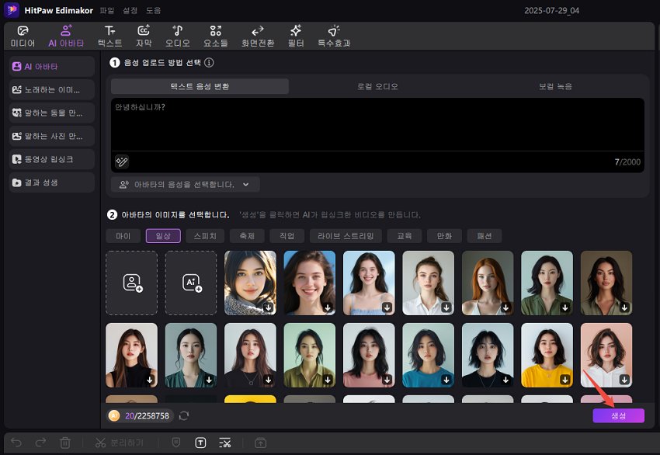Open the 특수효과 special effects panel
Viewport: 660px width, 455px height.
pos(334,36)
